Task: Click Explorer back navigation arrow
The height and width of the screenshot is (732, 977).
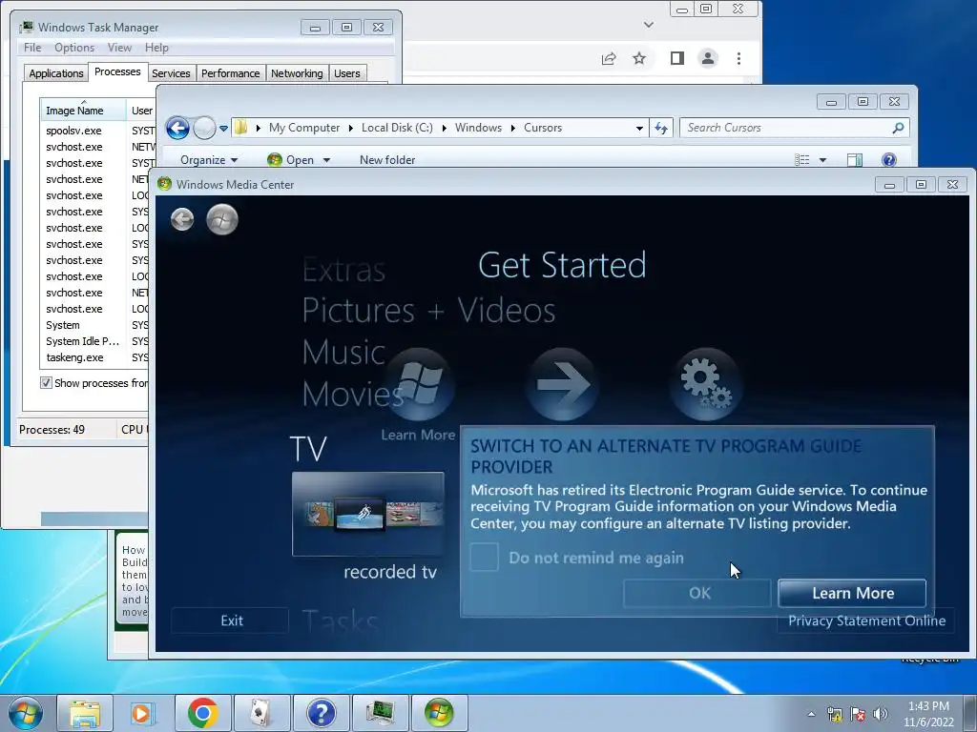Action: (177, 129)
